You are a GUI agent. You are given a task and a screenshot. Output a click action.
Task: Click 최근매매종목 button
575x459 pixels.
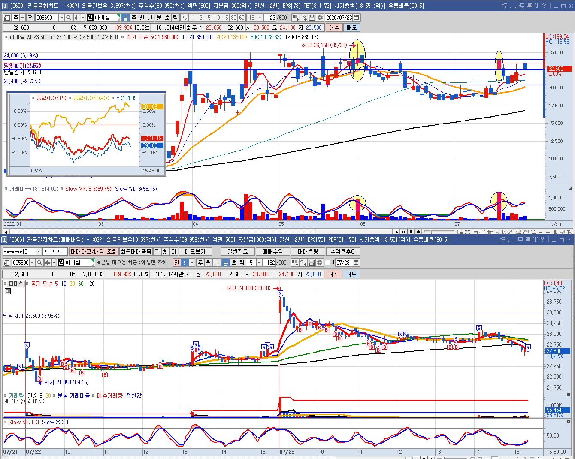[136, 251]
